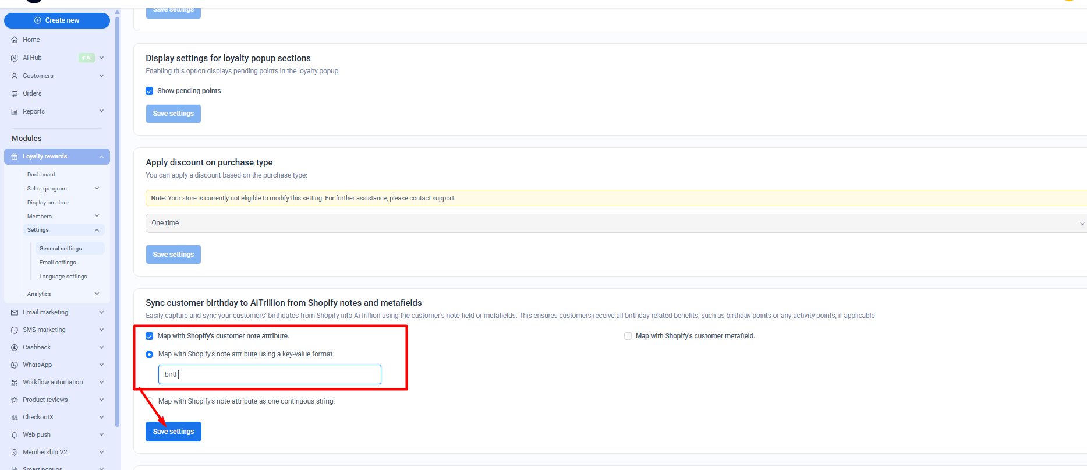Click the WhatsApp icon in sidebar
This screenshot has height=470, width=1087.
15,365
